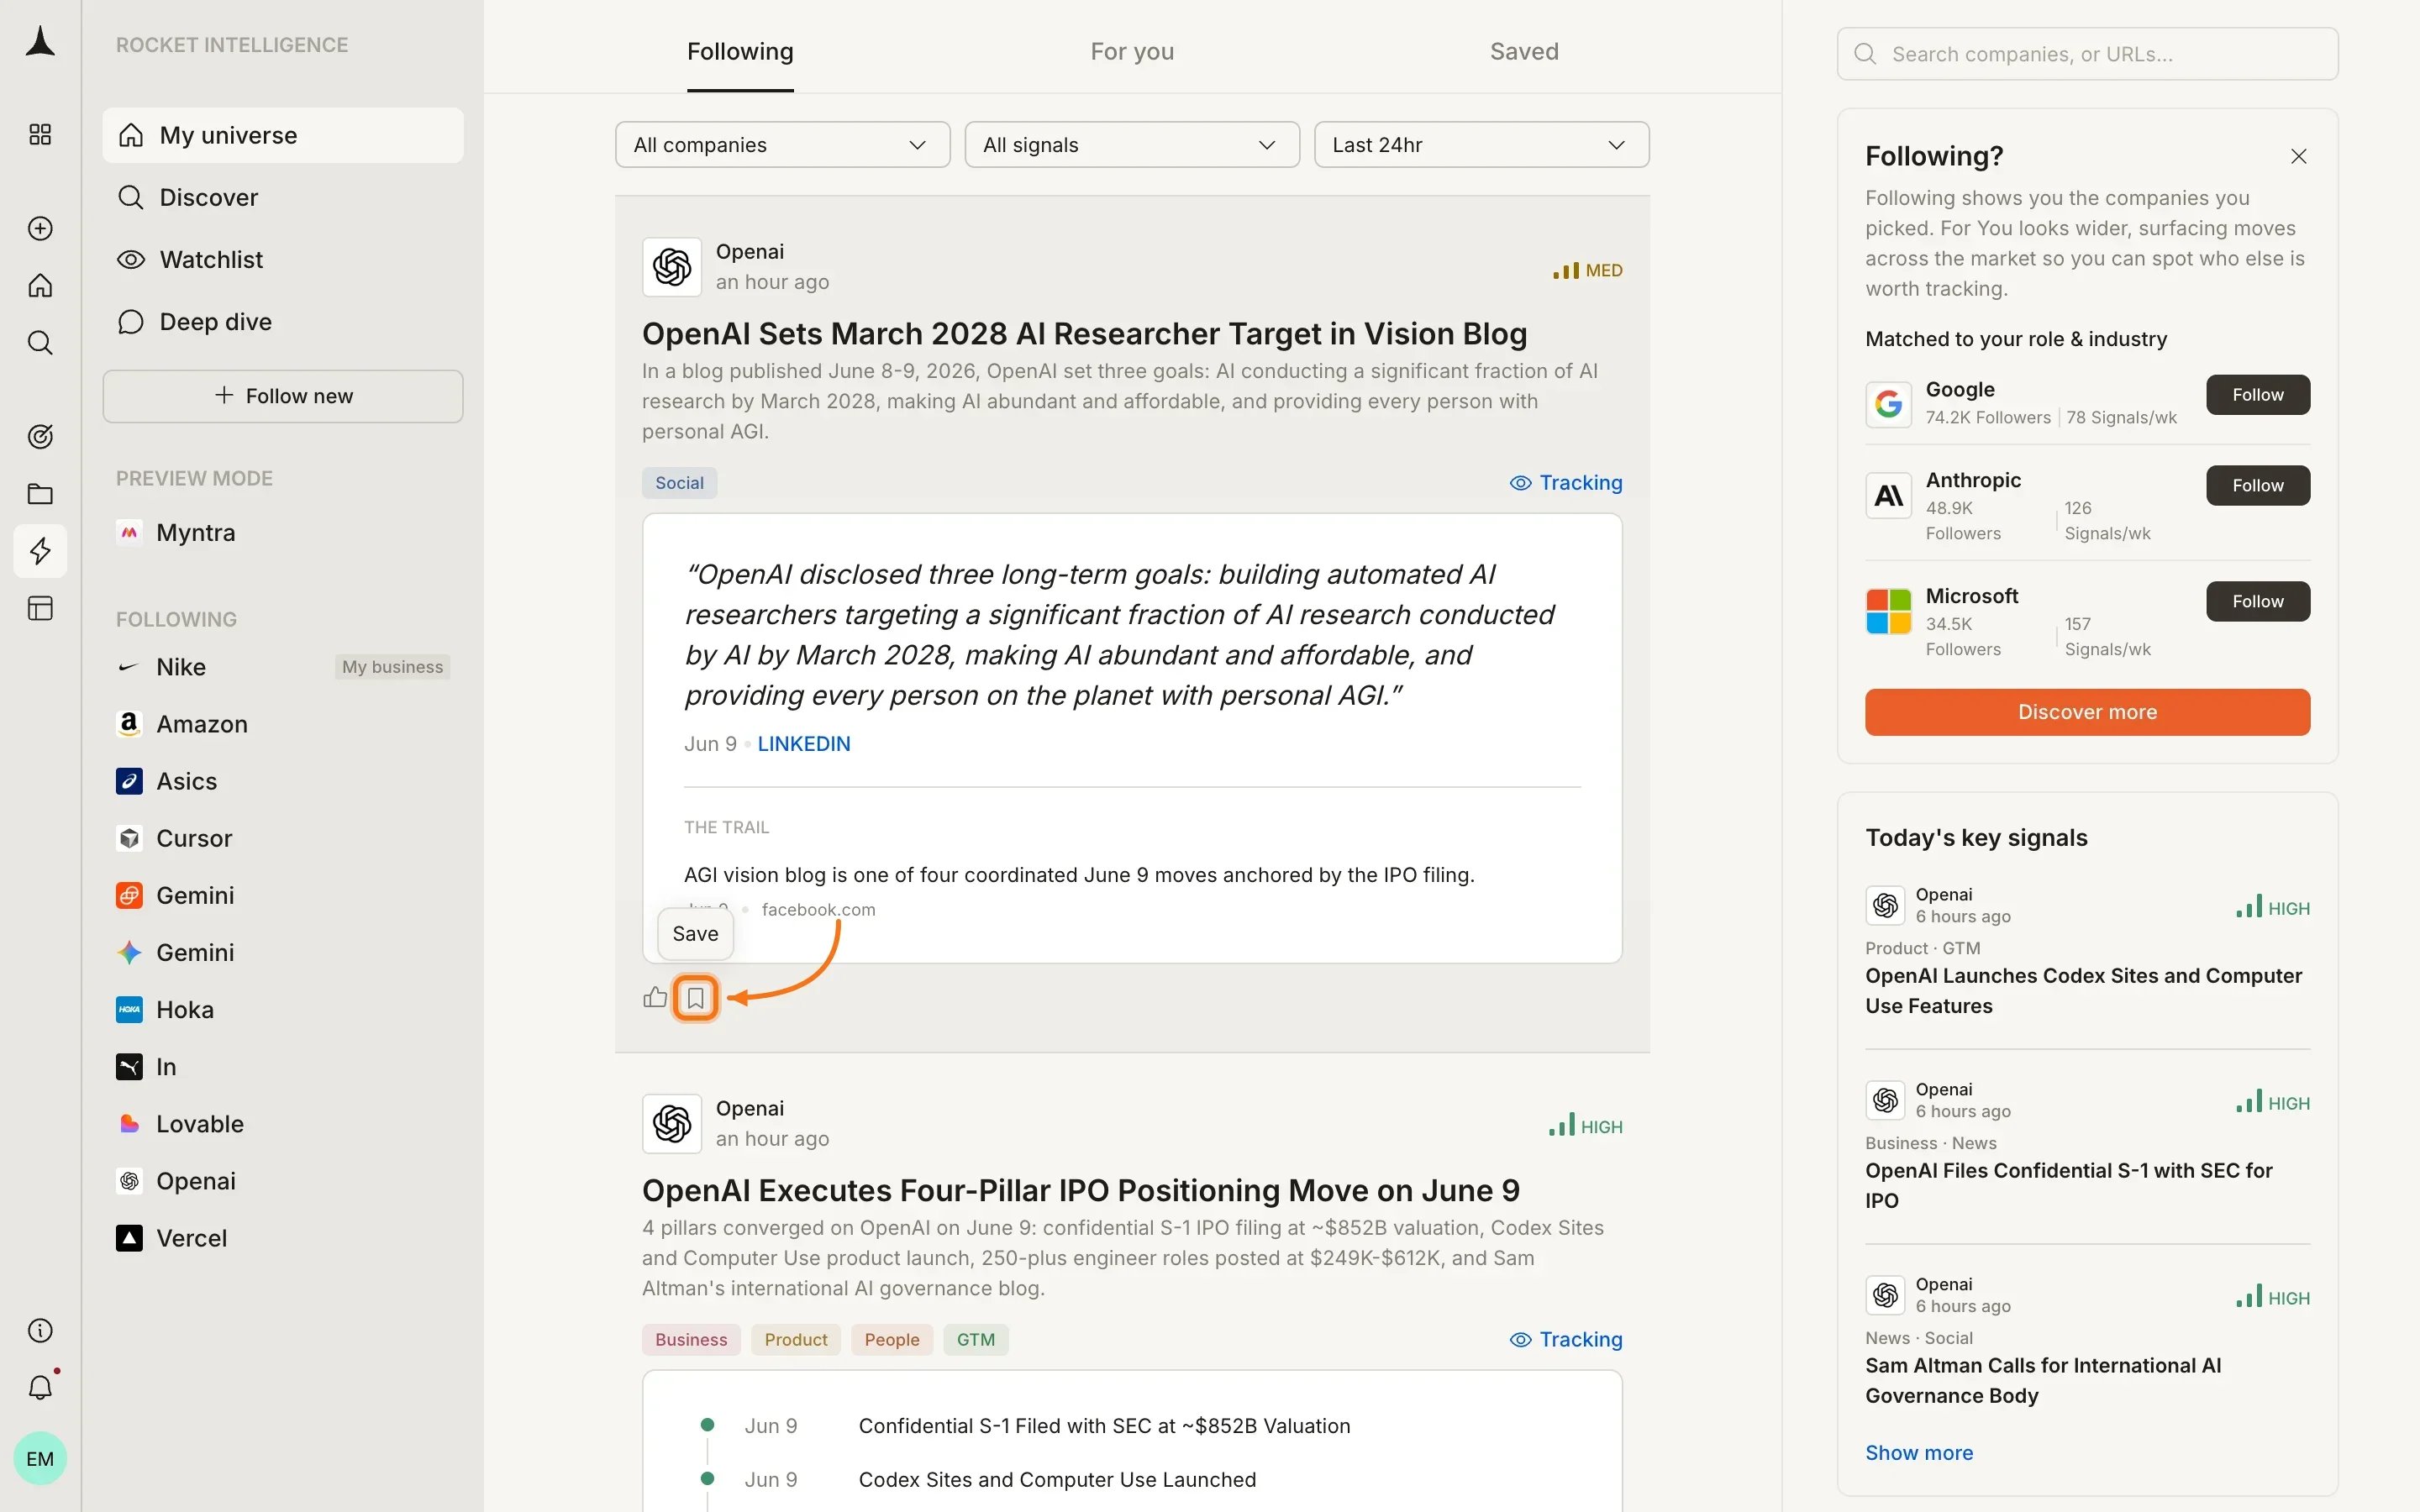
Task: Click the Microsoft logo in suggestions
Action: [x=1888, y=611]
